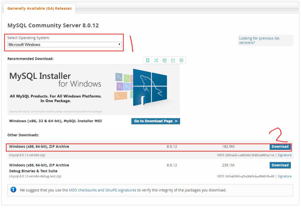Click the fullscreen expand arrows icon

click(x=156, y=60)
